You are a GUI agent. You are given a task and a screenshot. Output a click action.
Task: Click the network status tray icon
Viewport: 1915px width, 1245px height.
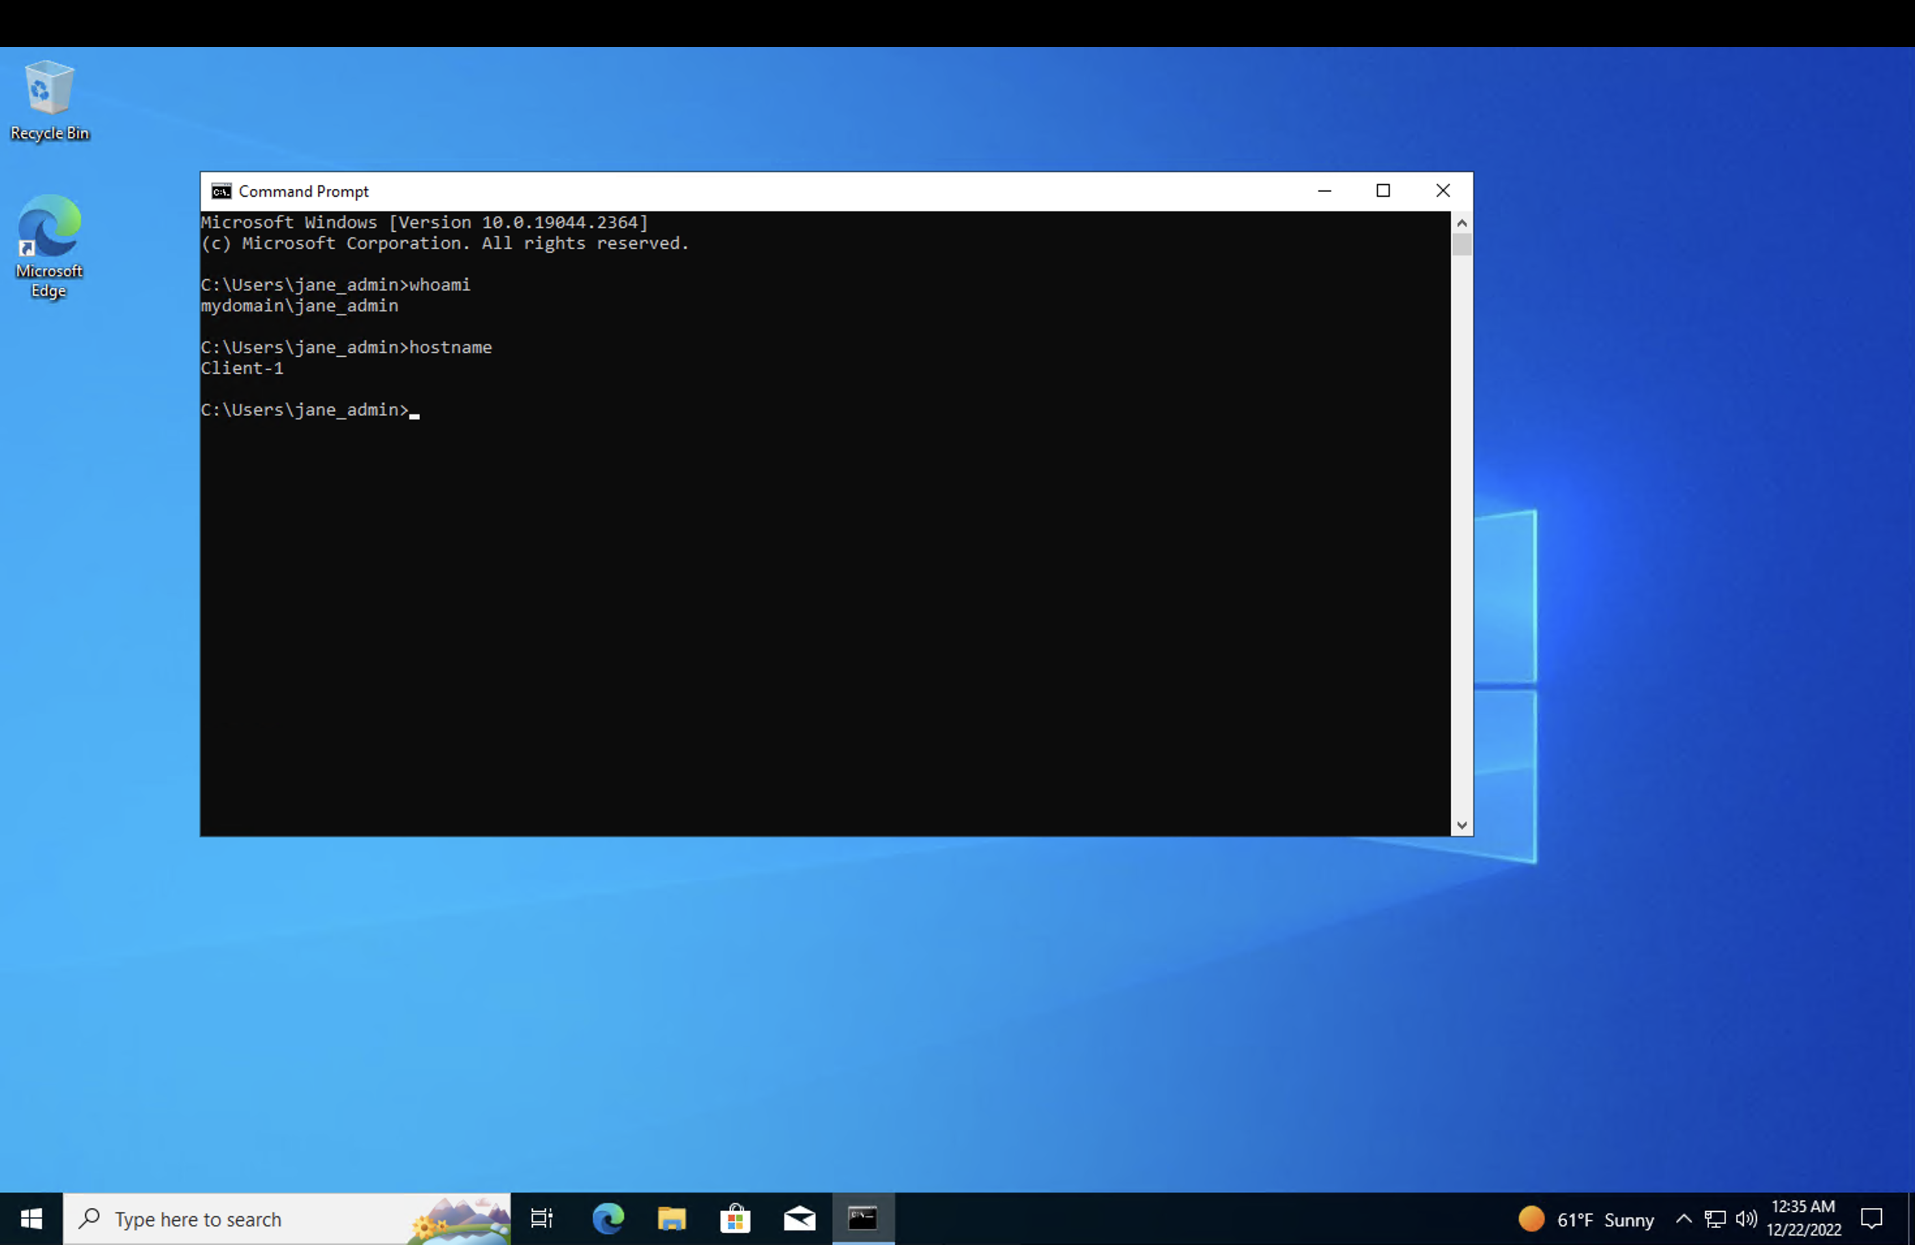[1714, 1218]
